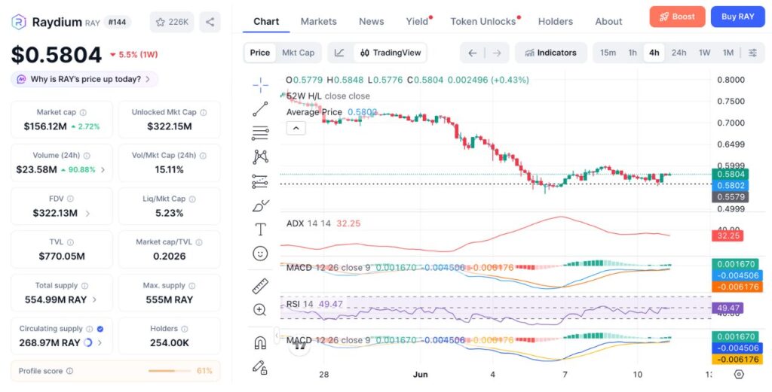
Task: Set the 1M time interval
Action: click(728, 53)
